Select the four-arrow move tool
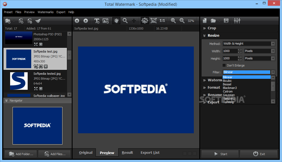282x162 pixels. 134,21
